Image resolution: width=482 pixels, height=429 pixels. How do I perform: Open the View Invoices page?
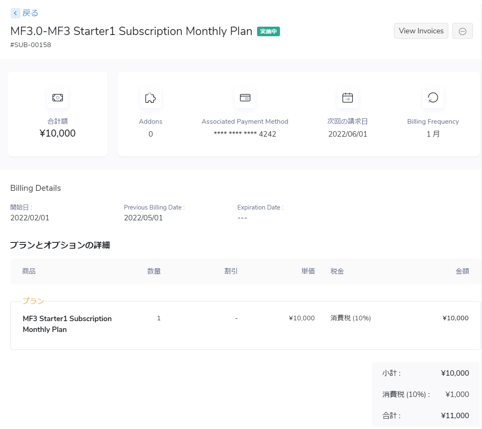(421, 31)
